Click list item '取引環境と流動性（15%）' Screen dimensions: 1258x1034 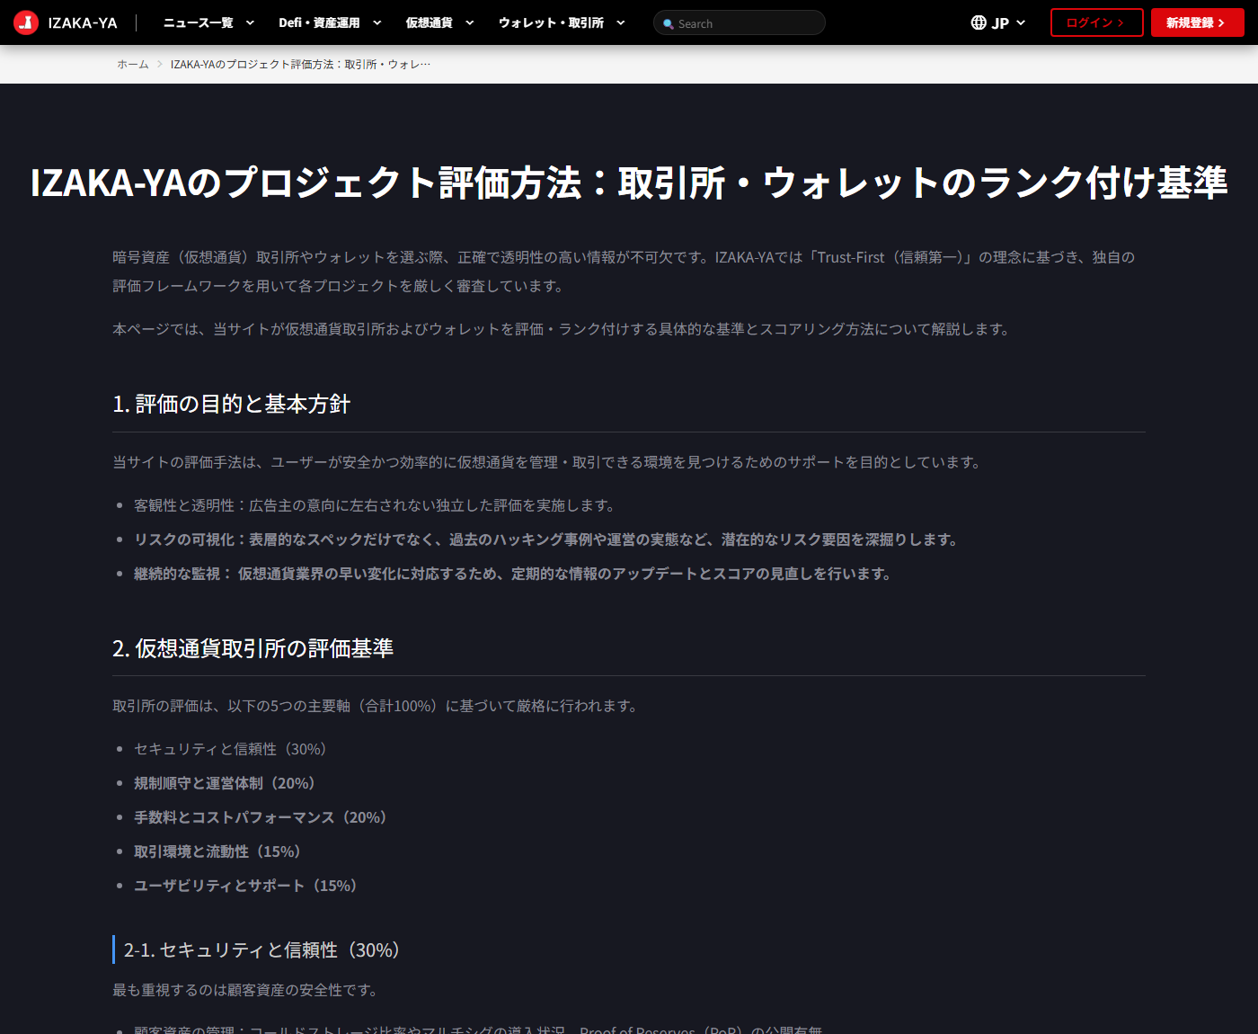click(x=217, y=851)
